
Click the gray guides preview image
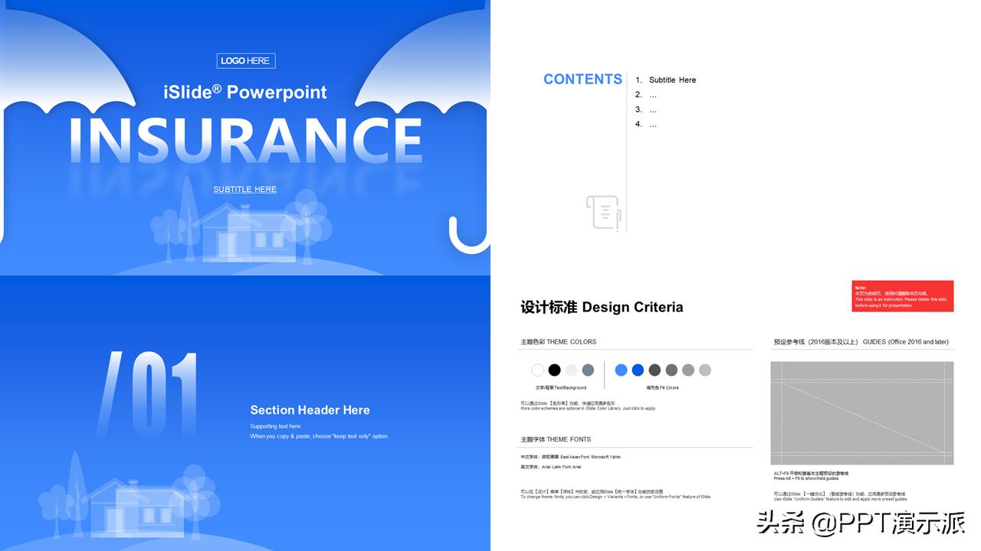pyautogui.click(x=862, y=413)
